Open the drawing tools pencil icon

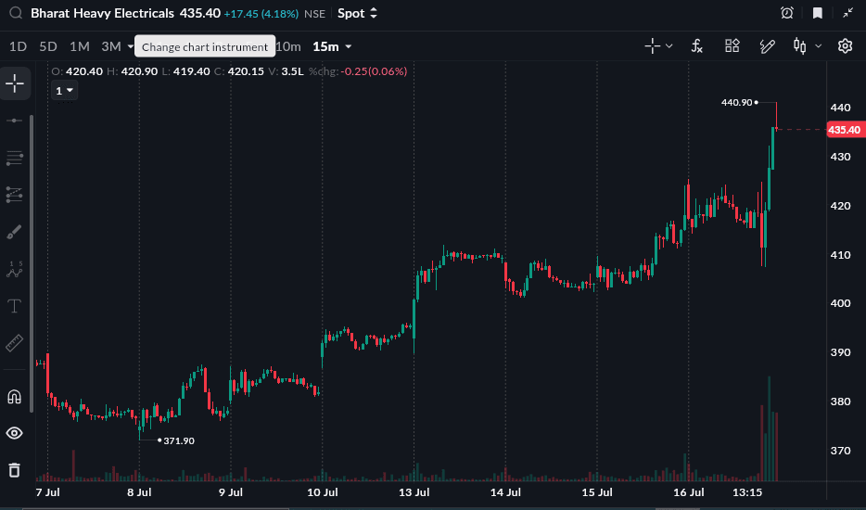tap(767, 46)
